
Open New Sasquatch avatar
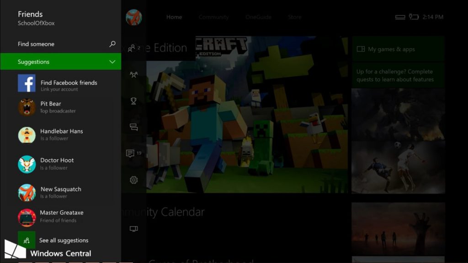click(27, 192)
